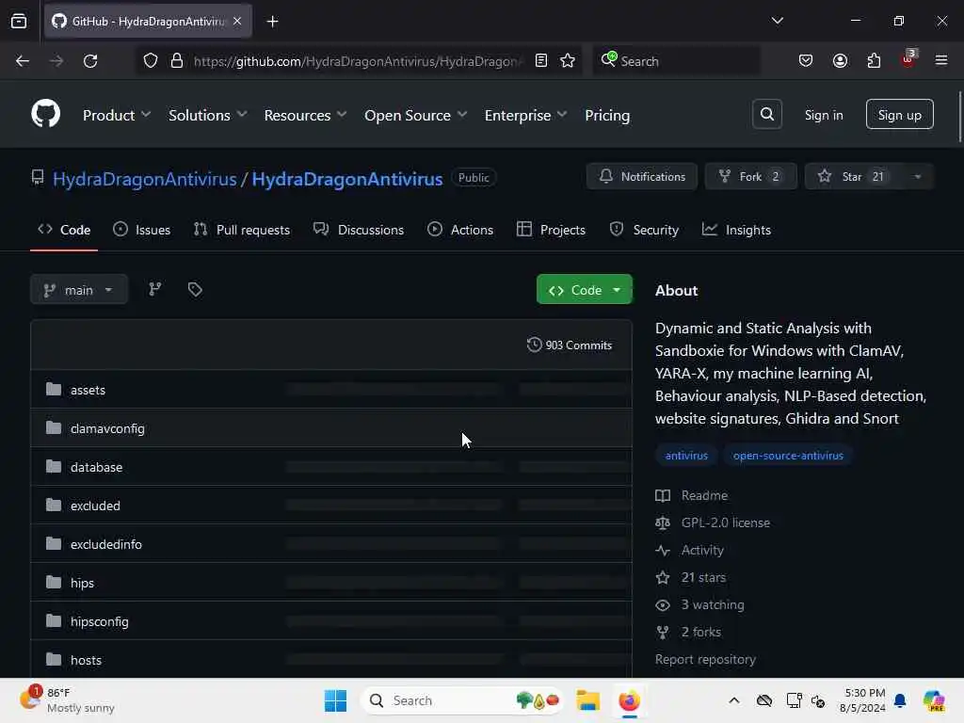Click the HydraDragonAntivirus owner link
The width and height of the screenshot is (964, 723).
point(144,179)
